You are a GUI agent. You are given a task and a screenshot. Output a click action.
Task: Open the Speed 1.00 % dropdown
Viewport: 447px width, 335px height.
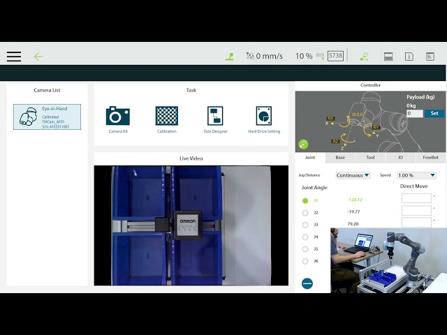416,175
